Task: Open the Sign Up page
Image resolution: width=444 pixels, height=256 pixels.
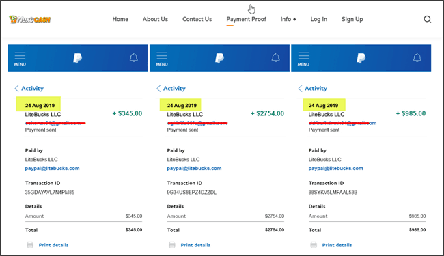Action: coord(352,19)
